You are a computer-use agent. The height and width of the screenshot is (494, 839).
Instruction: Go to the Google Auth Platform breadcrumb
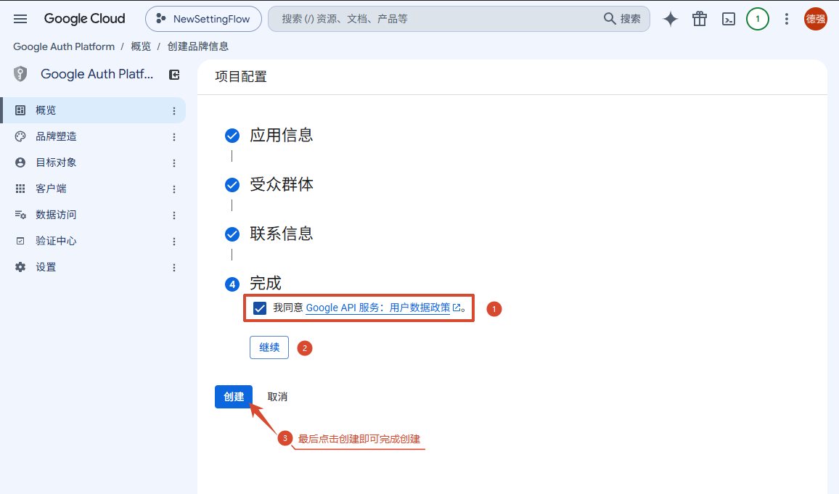coord(64,46)
